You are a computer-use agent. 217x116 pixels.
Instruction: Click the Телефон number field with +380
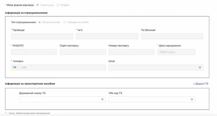(61, 67)
